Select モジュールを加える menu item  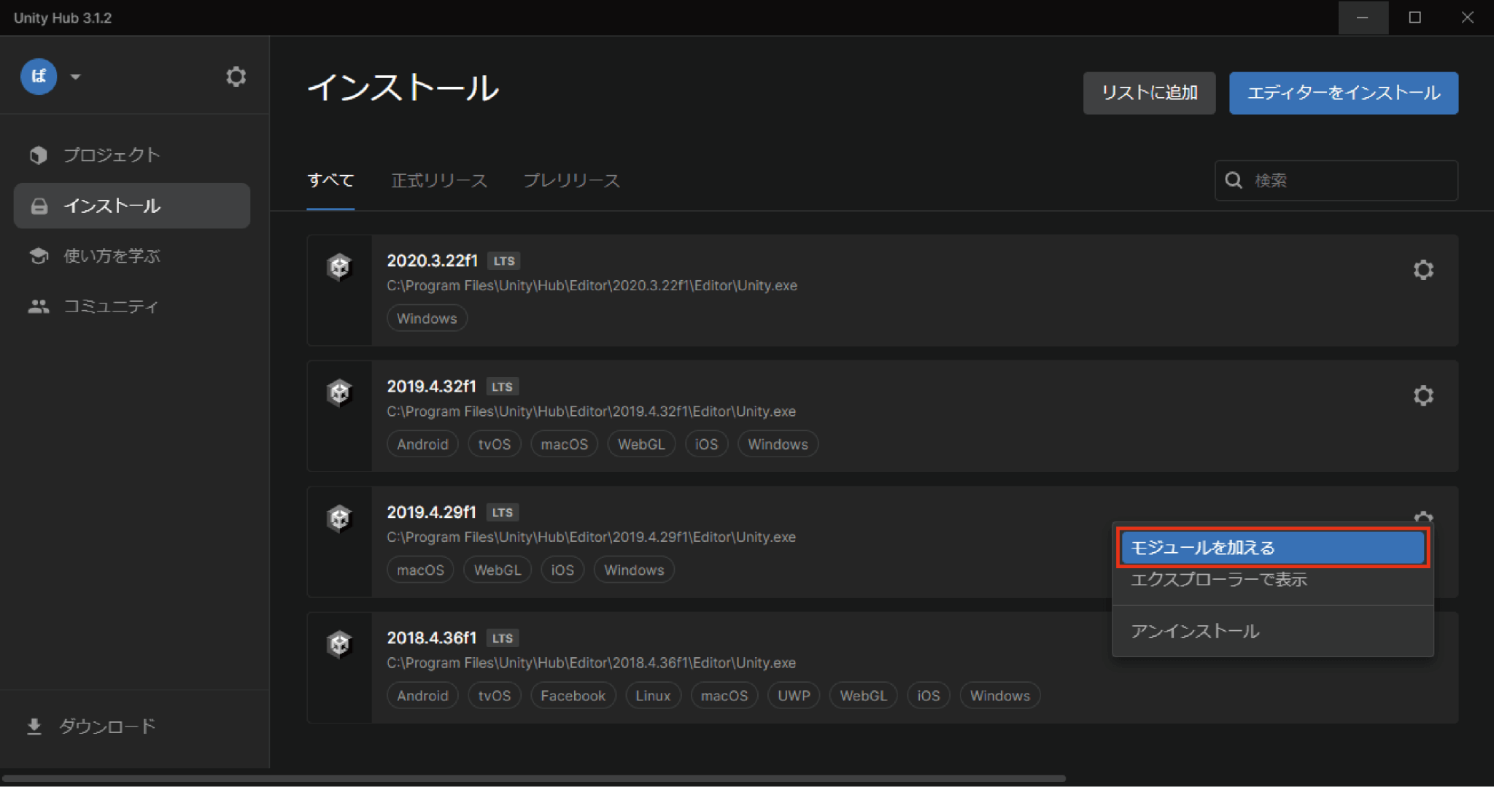click(x=1272, y=548)
